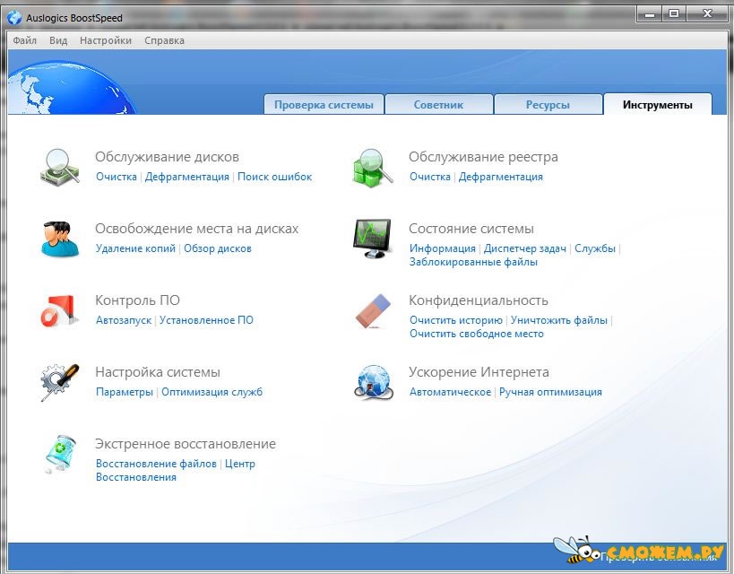Screen dimensions: 734x574
Task: Click the Auslogics BoostSpeed title bar icon
Action: [14, 18]
